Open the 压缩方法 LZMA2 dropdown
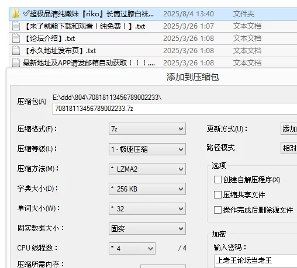 147,169
